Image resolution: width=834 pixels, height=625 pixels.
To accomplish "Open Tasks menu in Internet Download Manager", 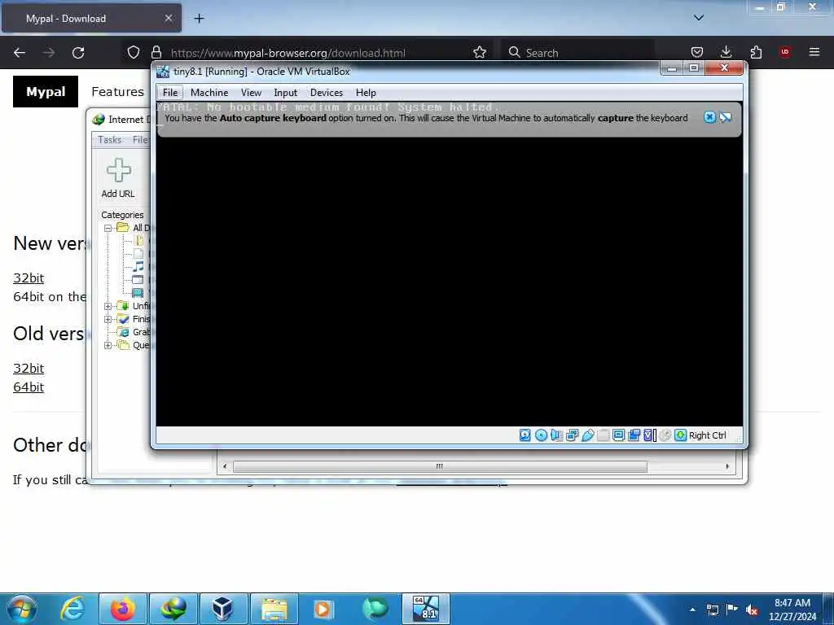I will click(x=110, y=140).
